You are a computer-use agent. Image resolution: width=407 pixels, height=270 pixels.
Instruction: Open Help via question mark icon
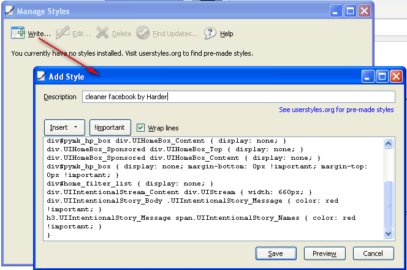[x=210, y=33]
